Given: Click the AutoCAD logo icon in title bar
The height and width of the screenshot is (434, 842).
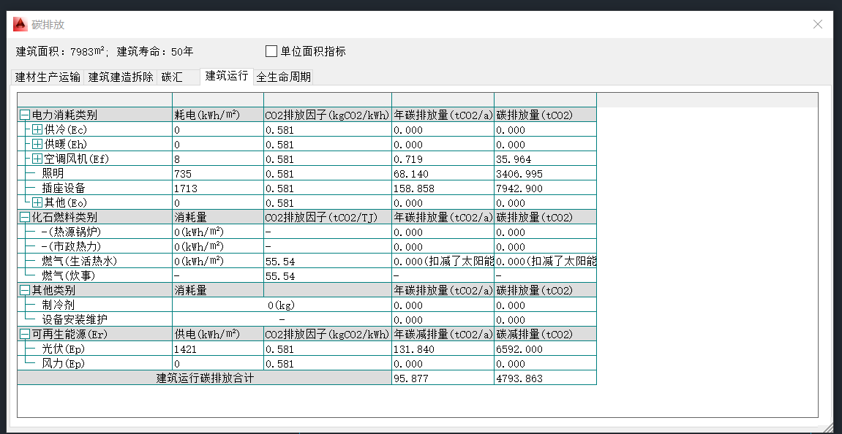Looking at the screenshot, I should click(x=20, y=24).
